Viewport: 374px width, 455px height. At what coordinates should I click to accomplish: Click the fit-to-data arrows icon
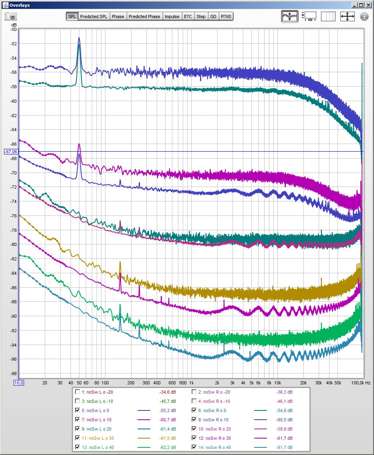pos(347,16)
